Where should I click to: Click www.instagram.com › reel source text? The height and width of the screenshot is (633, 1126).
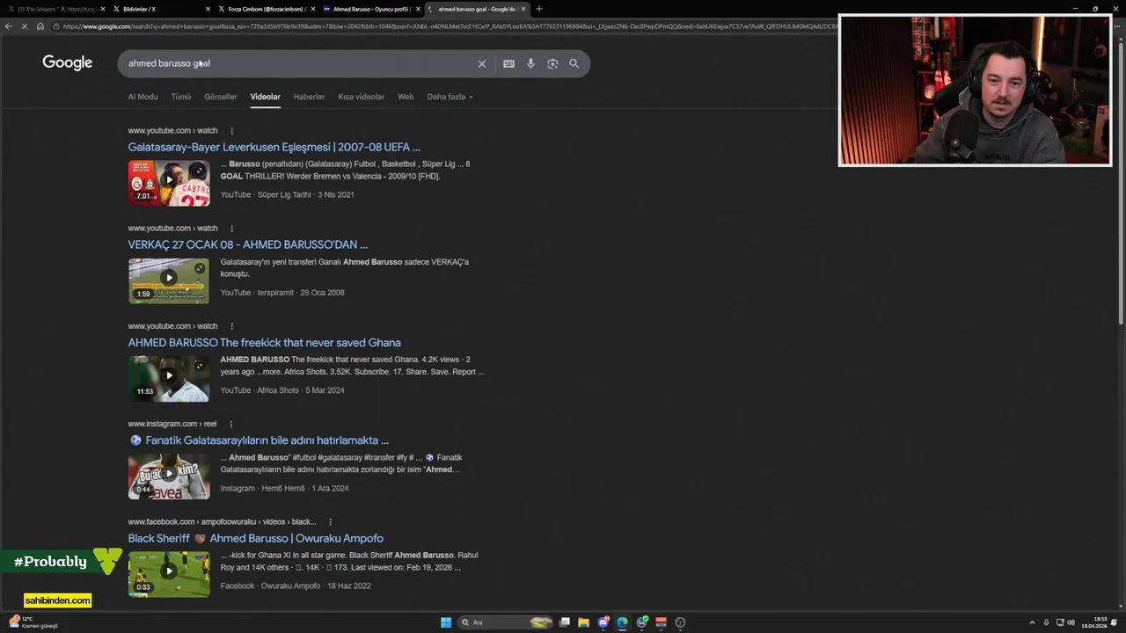[x=172, y=424]
